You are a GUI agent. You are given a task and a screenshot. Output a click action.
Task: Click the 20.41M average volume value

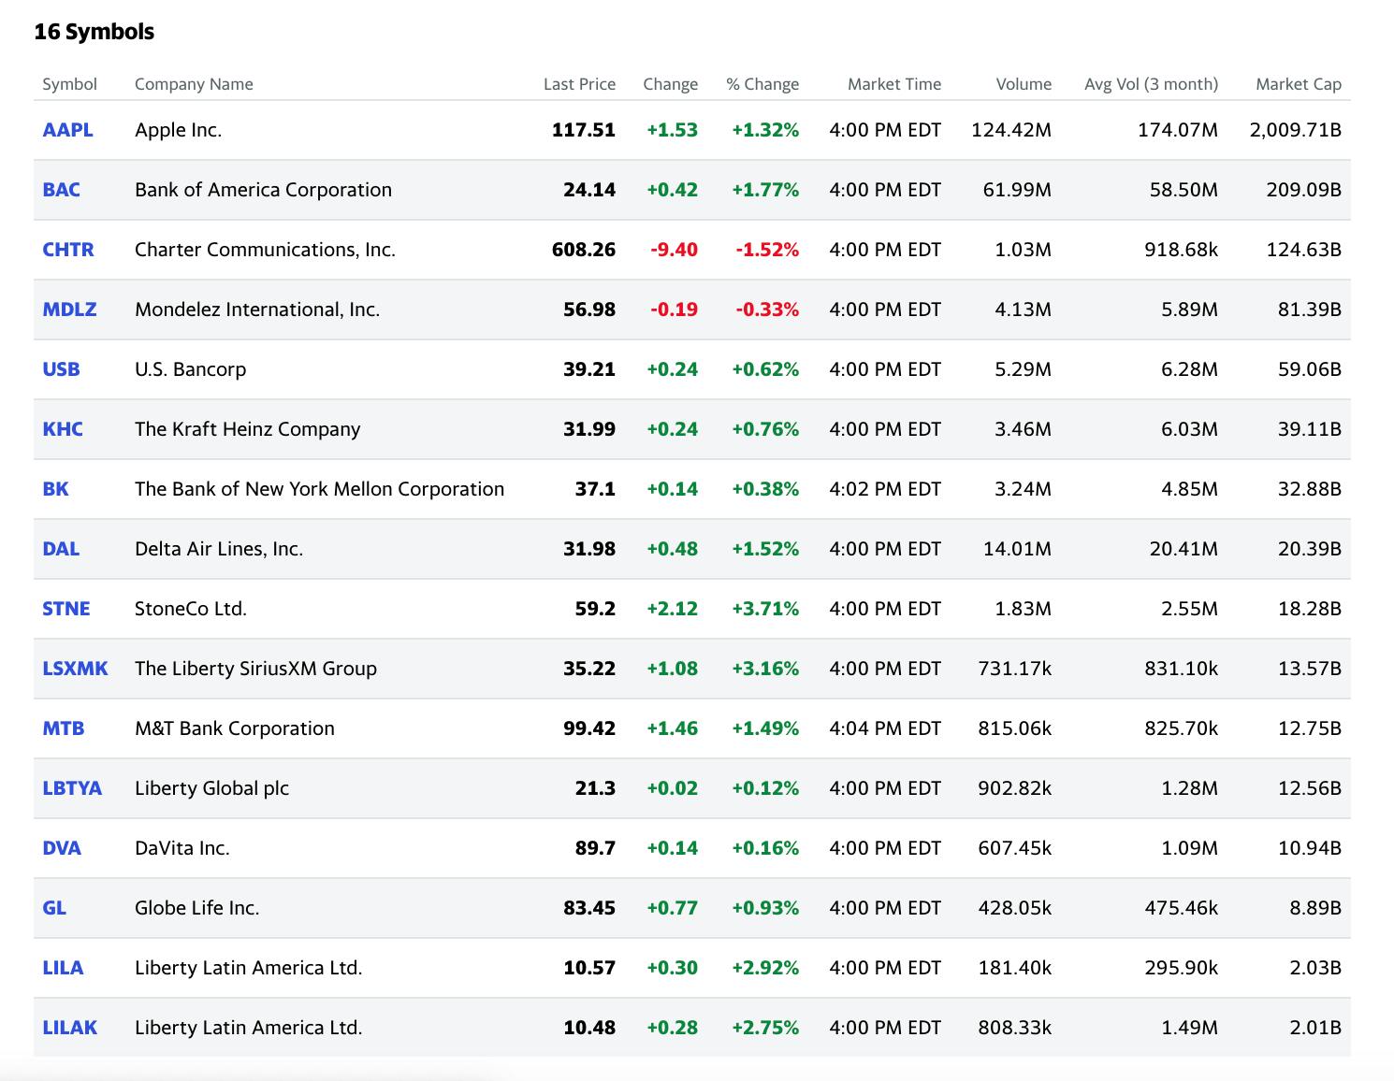pyautogui.click(x=1183, y=549)
